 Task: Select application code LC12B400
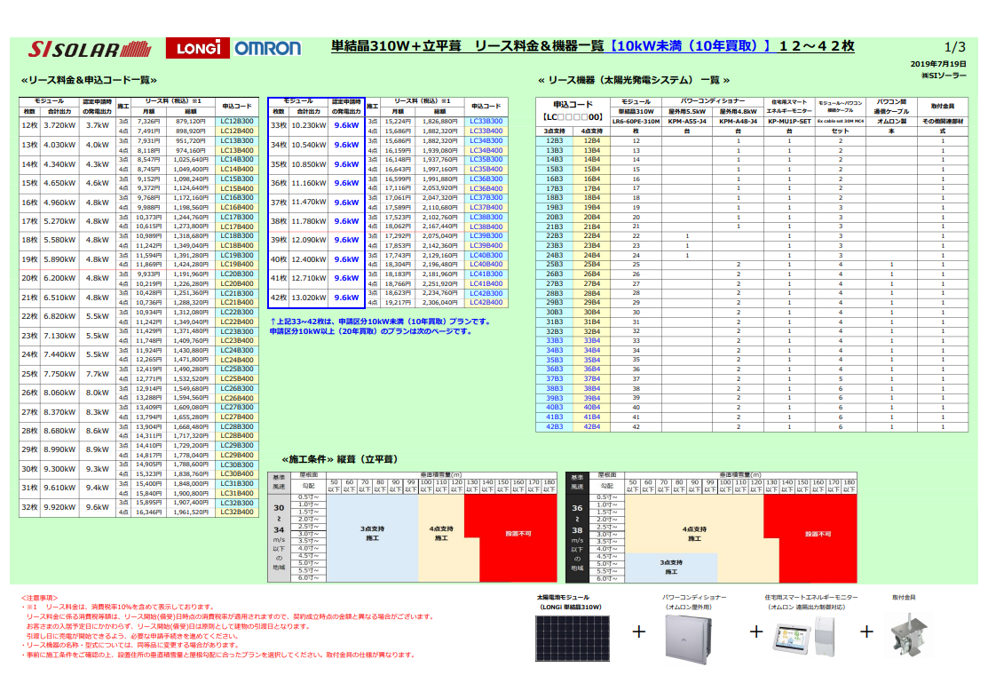click(237, 131)
